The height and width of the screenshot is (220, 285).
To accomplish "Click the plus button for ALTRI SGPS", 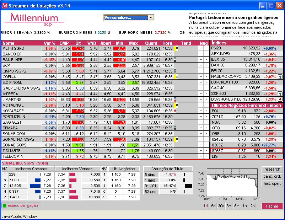I will coord(201,48).
